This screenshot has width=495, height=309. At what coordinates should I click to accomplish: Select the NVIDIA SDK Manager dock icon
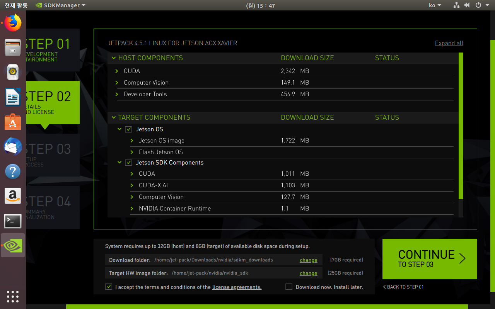pyautogui.click(x=13, y=245)
